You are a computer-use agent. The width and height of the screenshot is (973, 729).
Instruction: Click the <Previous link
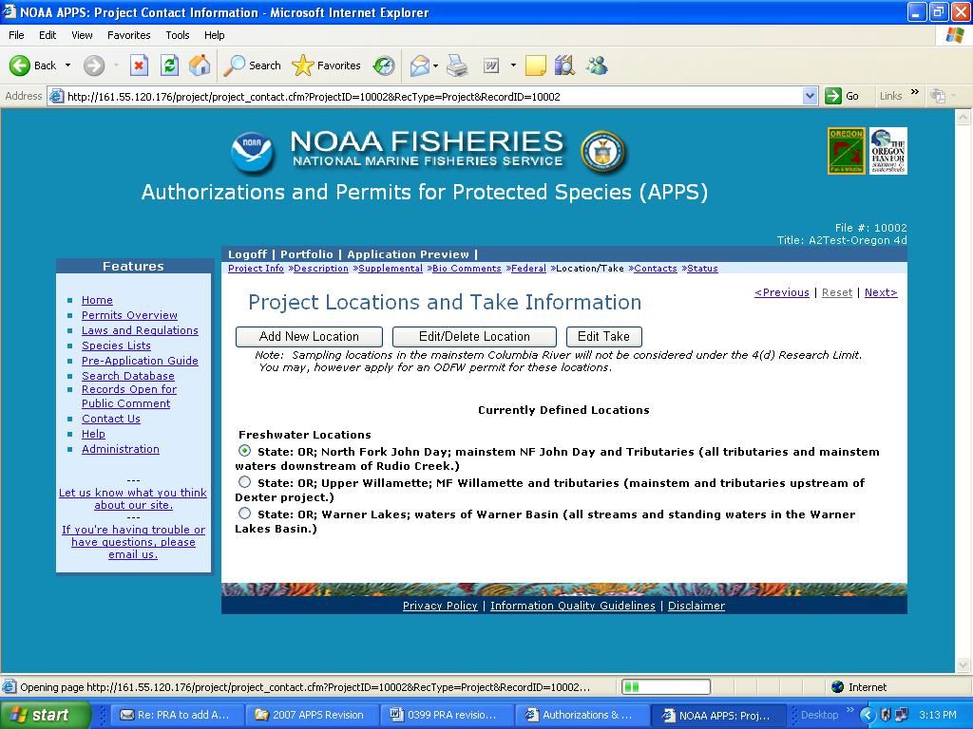[x=782, y=292]
